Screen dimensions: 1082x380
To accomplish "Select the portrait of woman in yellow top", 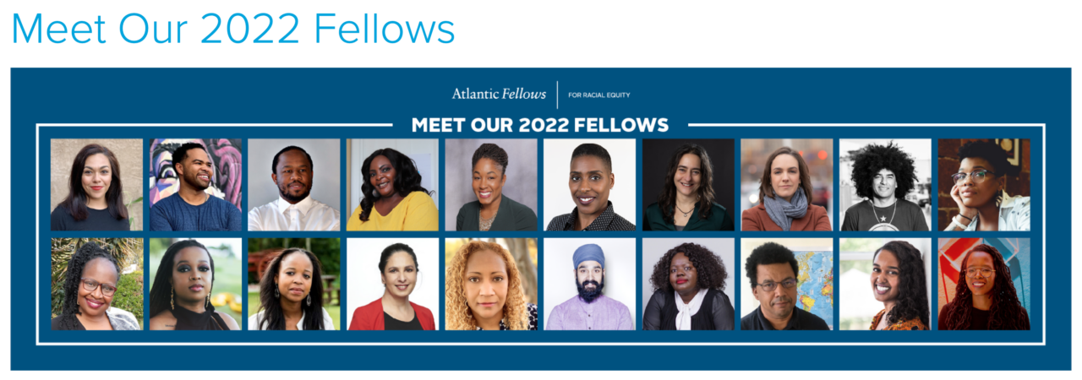I will coord(393,185).
